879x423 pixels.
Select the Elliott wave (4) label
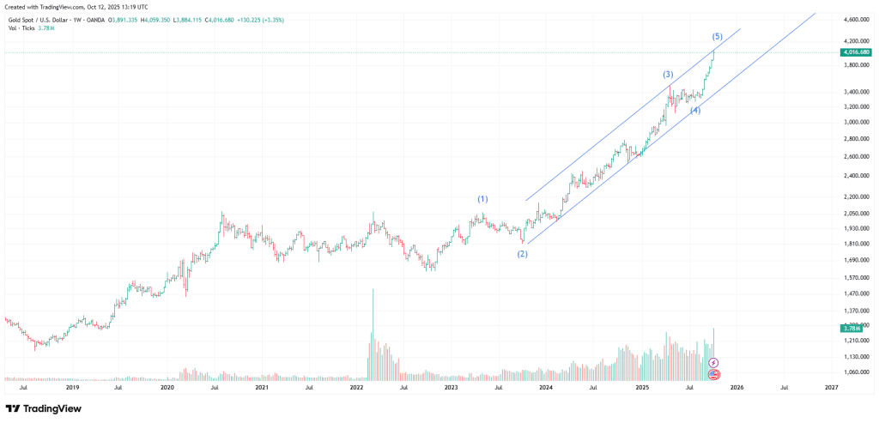[695, 111]
